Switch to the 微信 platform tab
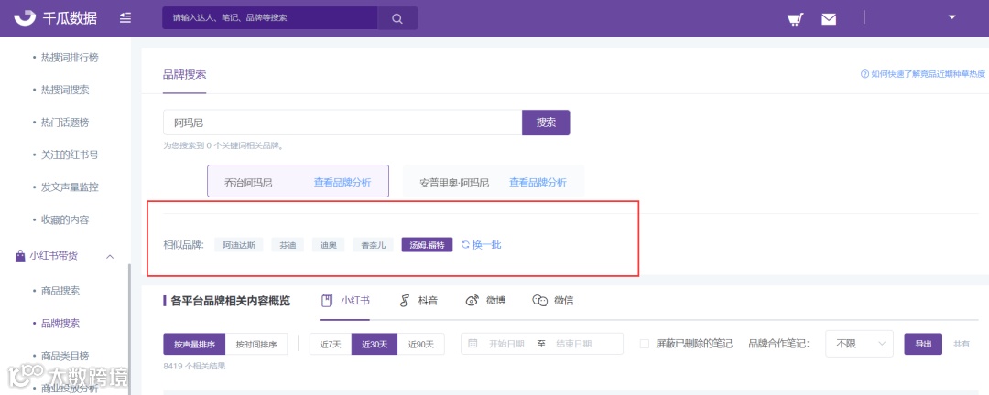 click(x=552, y=301)
